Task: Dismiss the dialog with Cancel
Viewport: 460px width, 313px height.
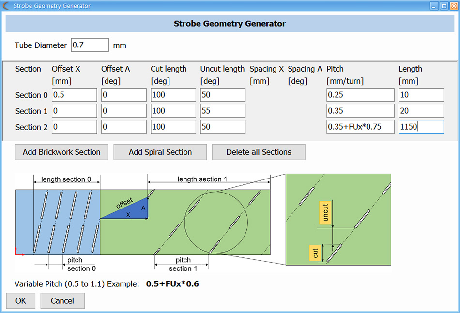Action: 62,300
